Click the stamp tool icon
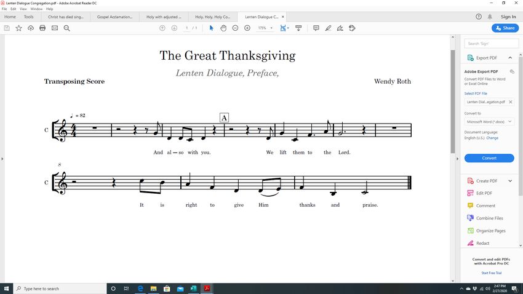This screenshot has height=294, width=523. (352, 28)
